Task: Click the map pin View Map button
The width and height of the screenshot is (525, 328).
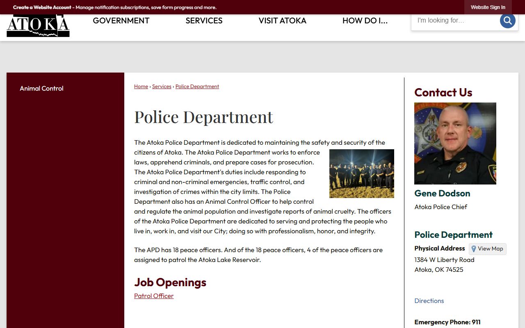Action: click(487, 249)
